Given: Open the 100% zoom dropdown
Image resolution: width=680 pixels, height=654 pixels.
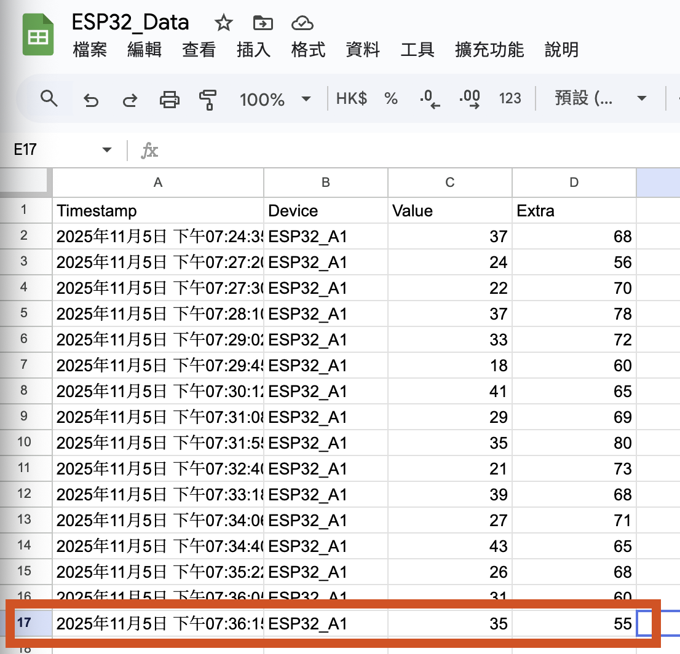Looking at the screenshot, I should pos(275,99).
